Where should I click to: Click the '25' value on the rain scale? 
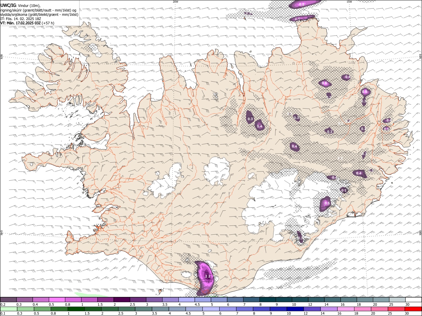pyautogui.click(x=390, y=314)
